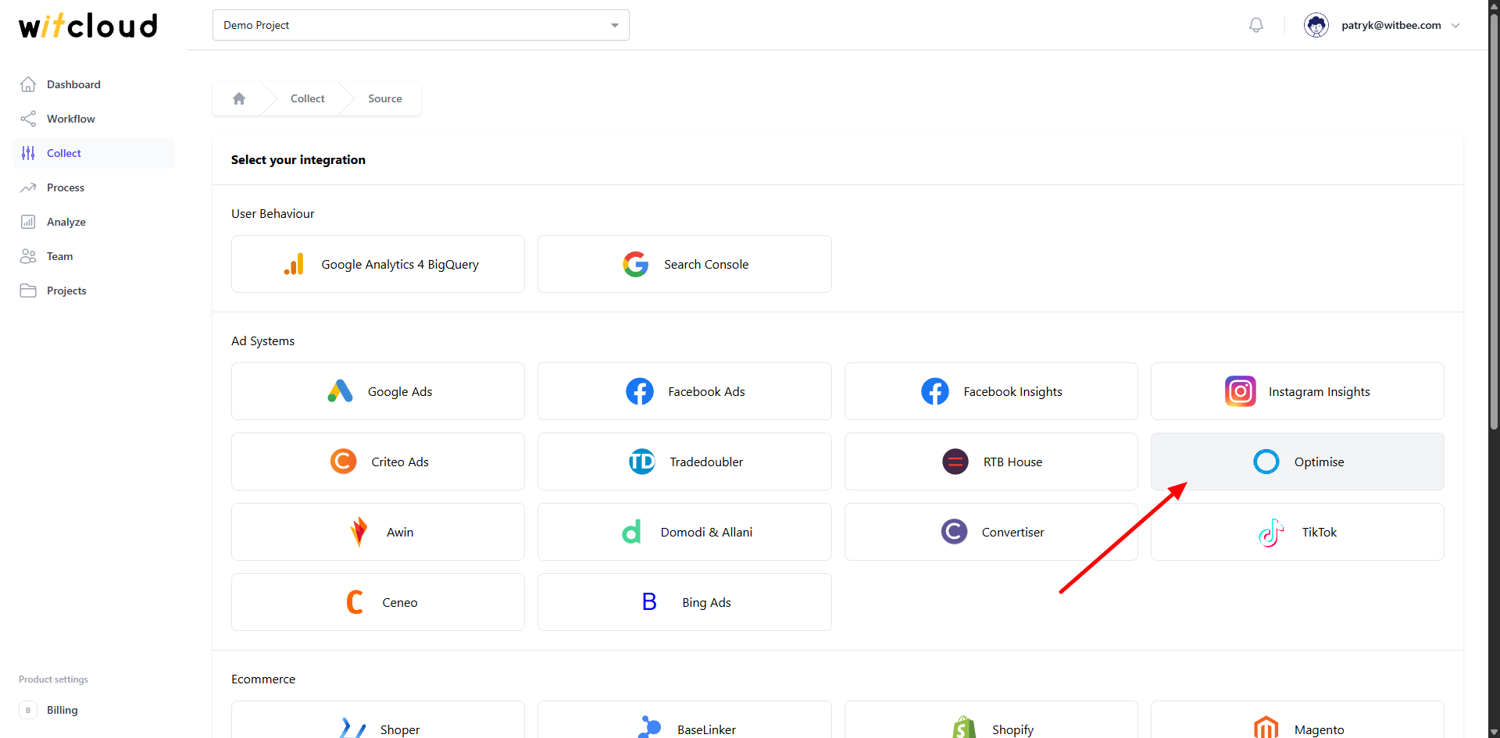Select the Magento integration
The height and width of the screenshot is (738, 1500).
(x=1298, y=720)
